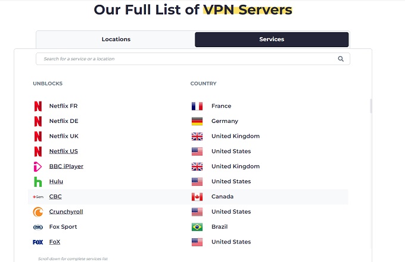
Task: Click the magnifying glass search icon
Action: coord(341,58)
